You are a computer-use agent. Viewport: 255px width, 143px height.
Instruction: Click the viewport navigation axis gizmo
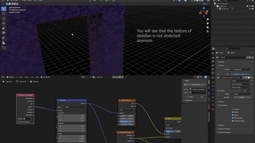pos(204,12)
